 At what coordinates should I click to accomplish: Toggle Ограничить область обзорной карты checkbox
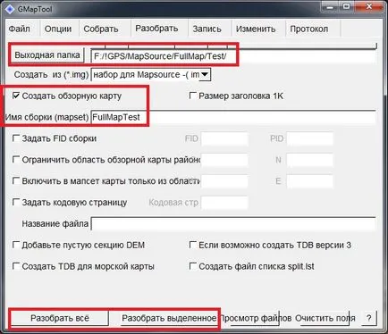click(16, 160)
